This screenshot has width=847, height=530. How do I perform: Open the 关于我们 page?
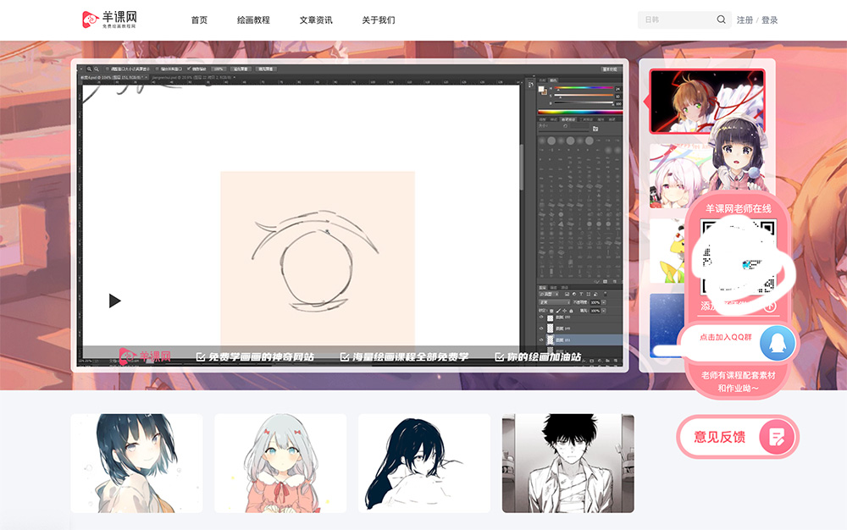point(378,20)
